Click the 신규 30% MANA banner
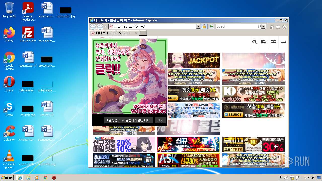Screen dimensions: 322x181 pos(189,144)
